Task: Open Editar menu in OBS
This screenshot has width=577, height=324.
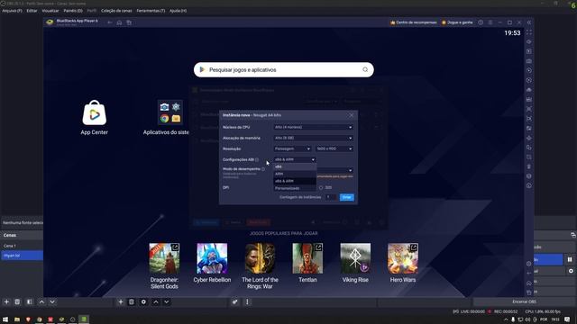Action: tap(32, 11)
